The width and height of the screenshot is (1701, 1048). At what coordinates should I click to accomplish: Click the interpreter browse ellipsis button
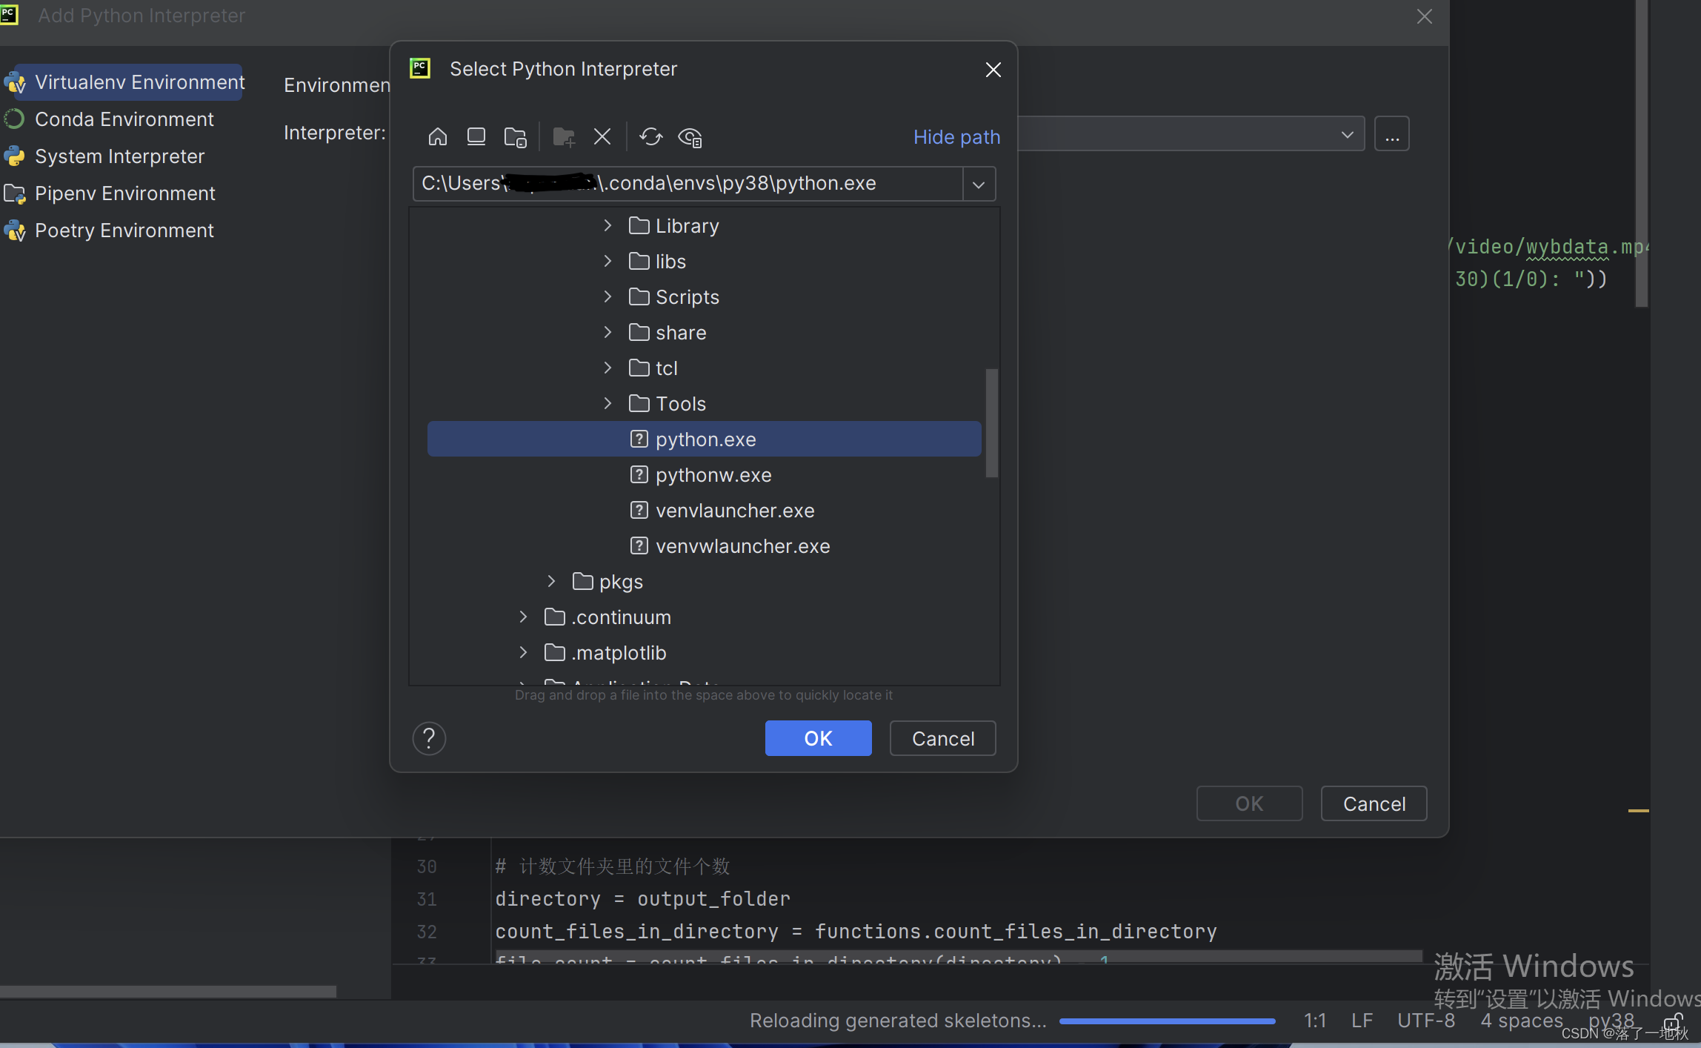point(1391,134)
